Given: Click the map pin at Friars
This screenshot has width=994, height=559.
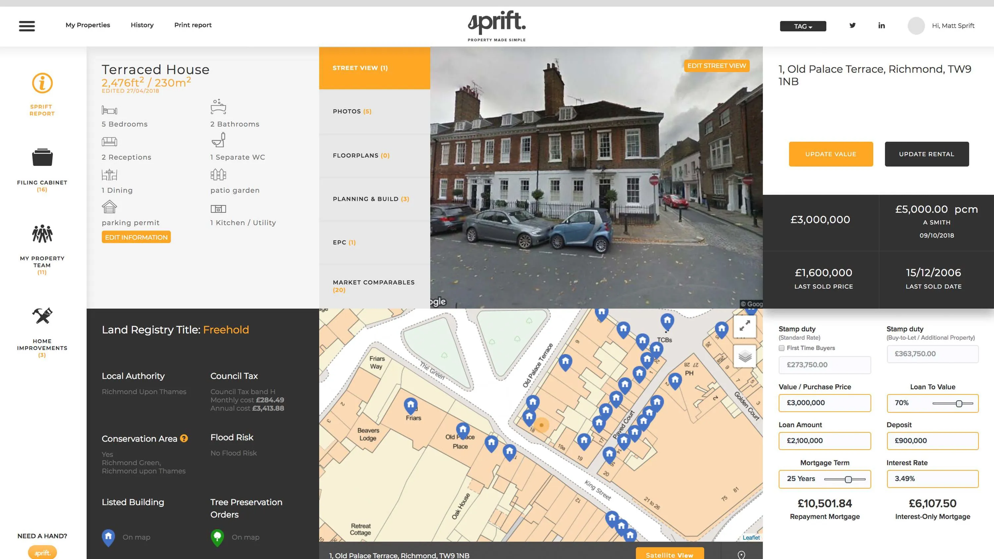Looking at the screenshot, I should click(411, 406).
